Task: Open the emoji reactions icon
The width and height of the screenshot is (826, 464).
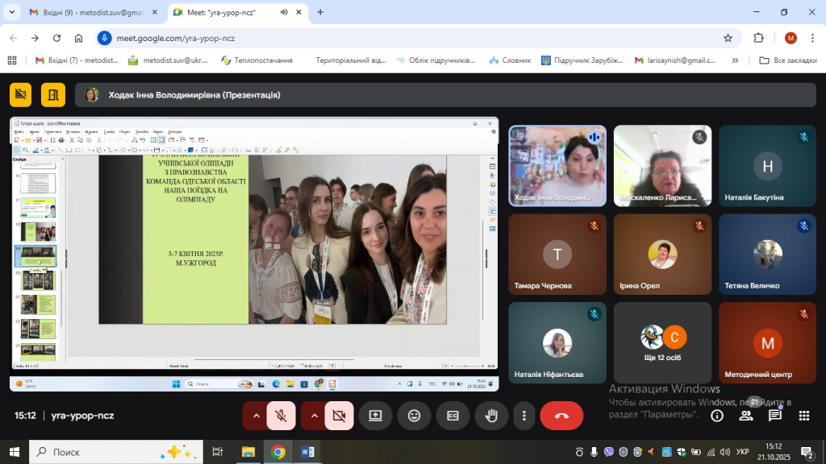Action: 414,416
